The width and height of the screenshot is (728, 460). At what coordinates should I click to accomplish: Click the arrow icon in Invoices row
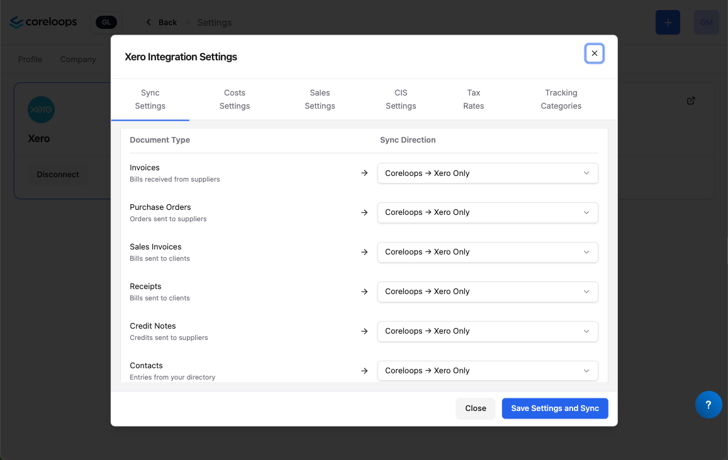tap(364, 173)
